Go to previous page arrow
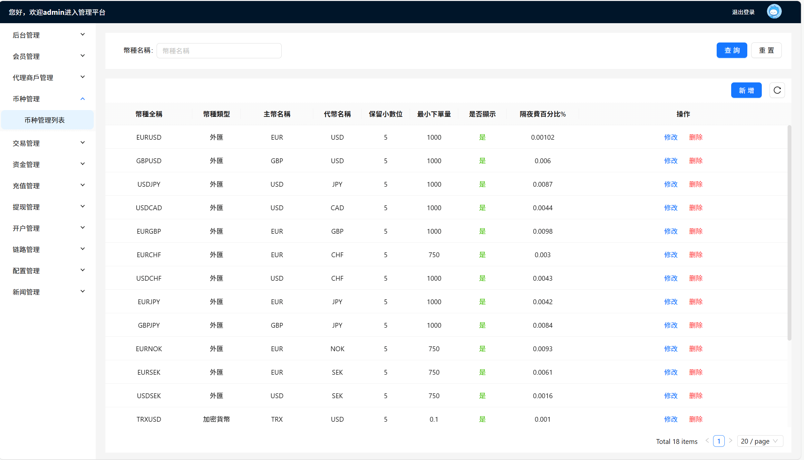Viewport: 804px width, 460px height. pyautogui.click(x=707, y=441)
